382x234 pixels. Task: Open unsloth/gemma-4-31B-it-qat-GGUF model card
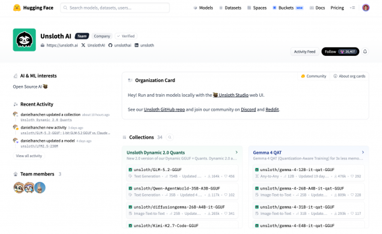pyautogui.click(x=308, y=210)
